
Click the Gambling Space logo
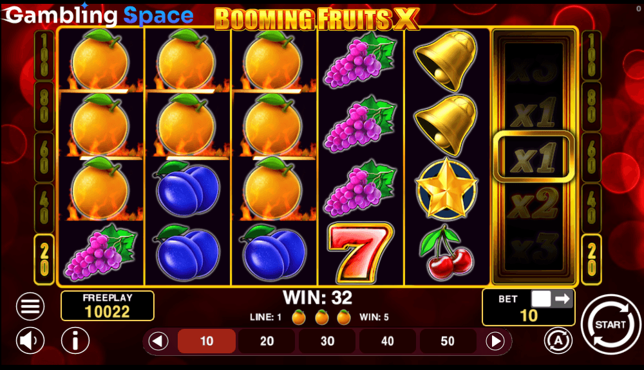coord(99,15)
